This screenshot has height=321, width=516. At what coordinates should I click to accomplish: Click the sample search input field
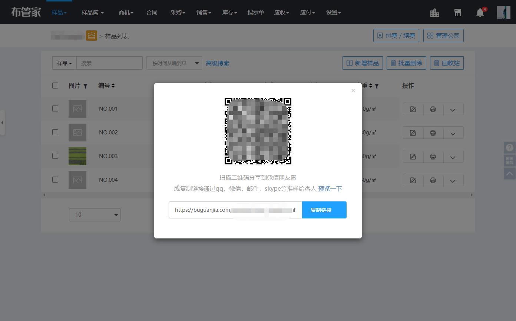(109, 63)
